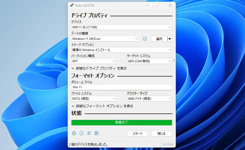The width and height of the screenshot is (245, 150).
Task: Open the ファイル システム FAT32 dropdown
Action: (94, 99)
